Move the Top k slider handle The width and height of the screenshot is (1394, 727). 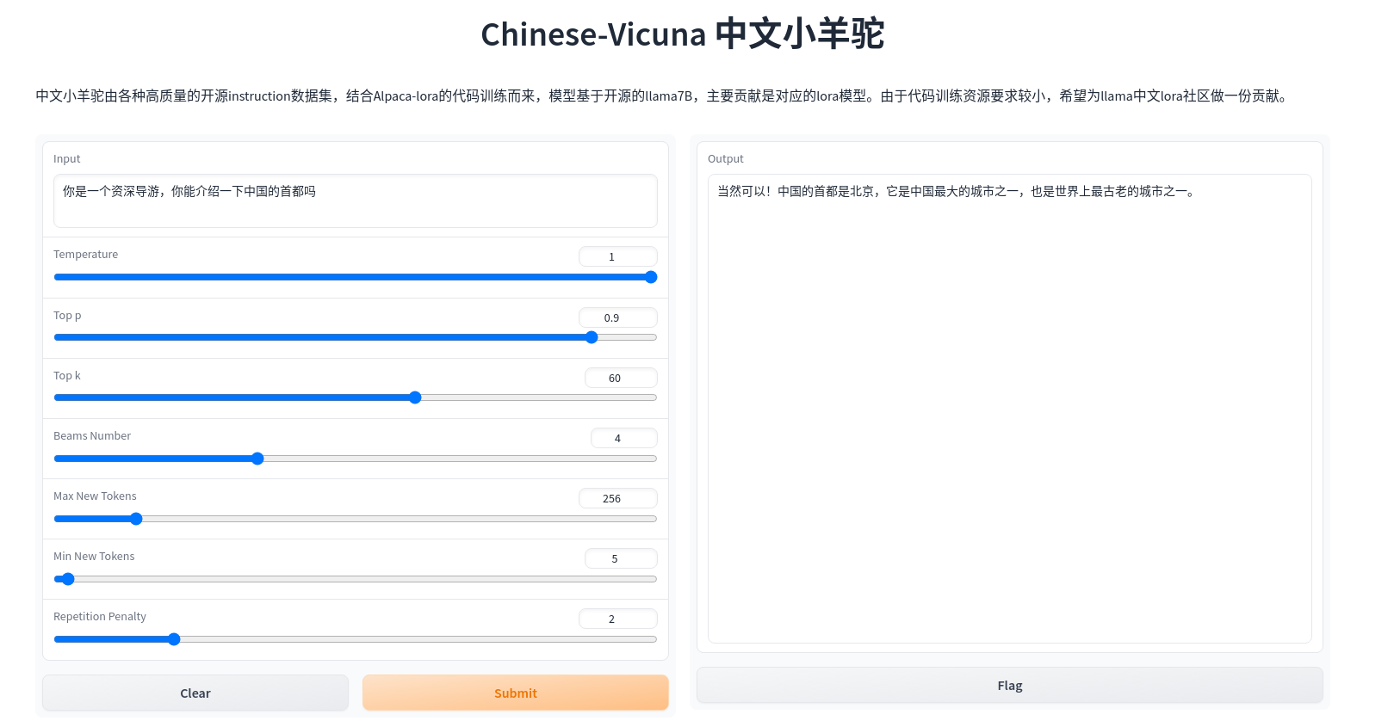click(x=415, y=397)
